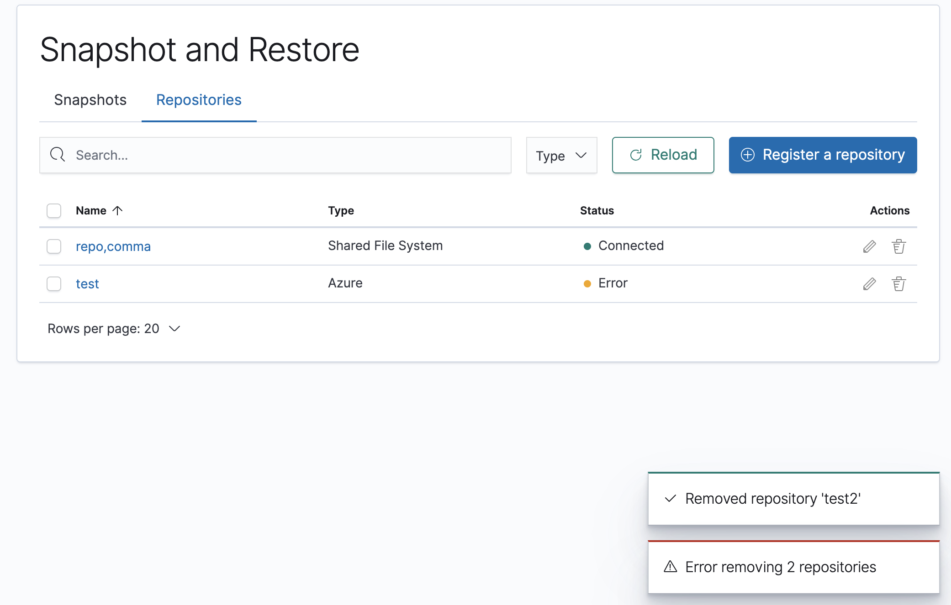Viewport: 951px width, 605px height.
Task: Check the repo,comma row checkbox
Action: 54,246
